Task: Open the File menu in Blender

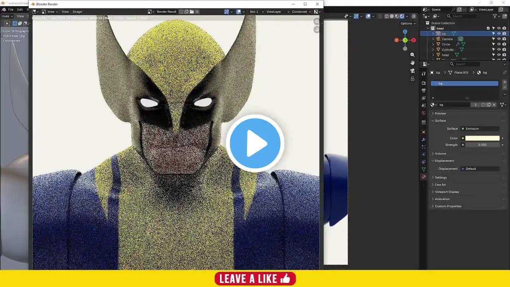Action: 11,10
